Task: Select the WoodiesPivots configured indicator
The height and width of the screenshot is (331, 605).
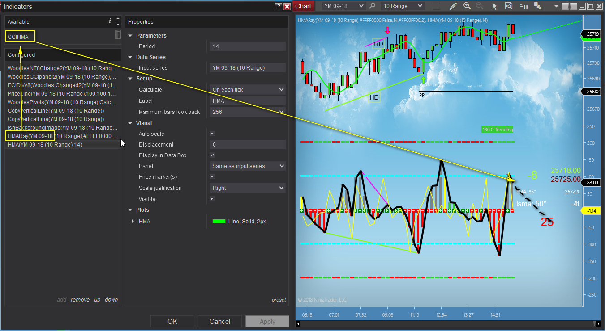Action: click(x=62, y=102)
